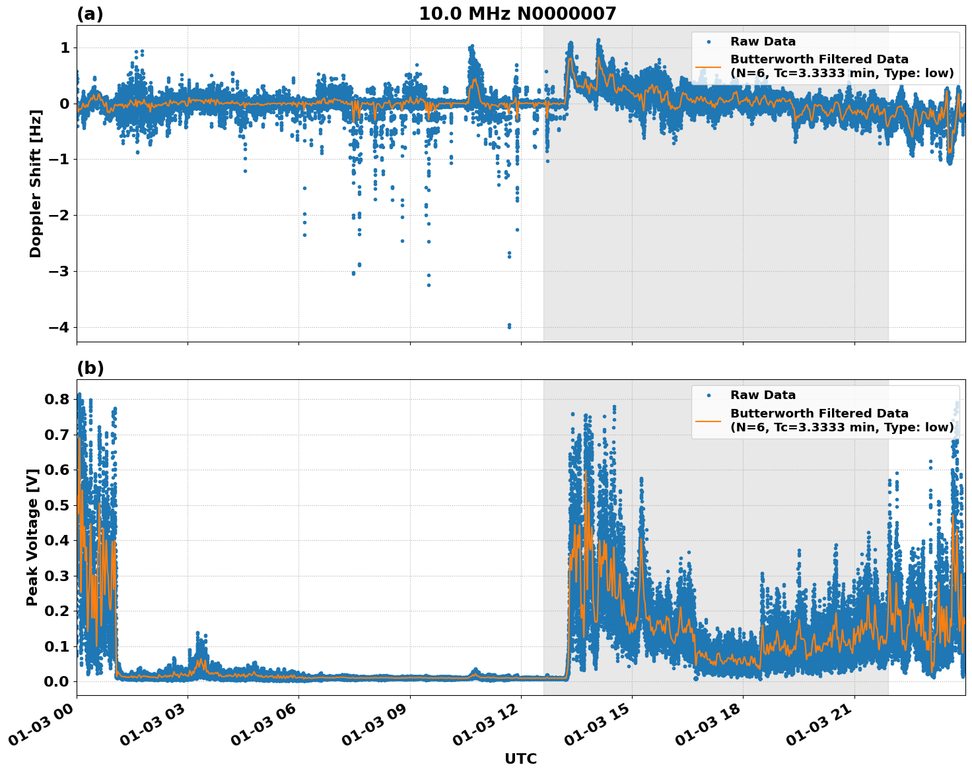Select the (b) subplot label
The height and width of the screenshot is (773, 972).
[x=90, y=367]
